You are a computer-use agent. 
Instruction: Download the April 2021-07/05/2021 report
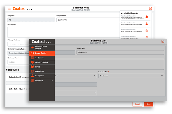147,23
